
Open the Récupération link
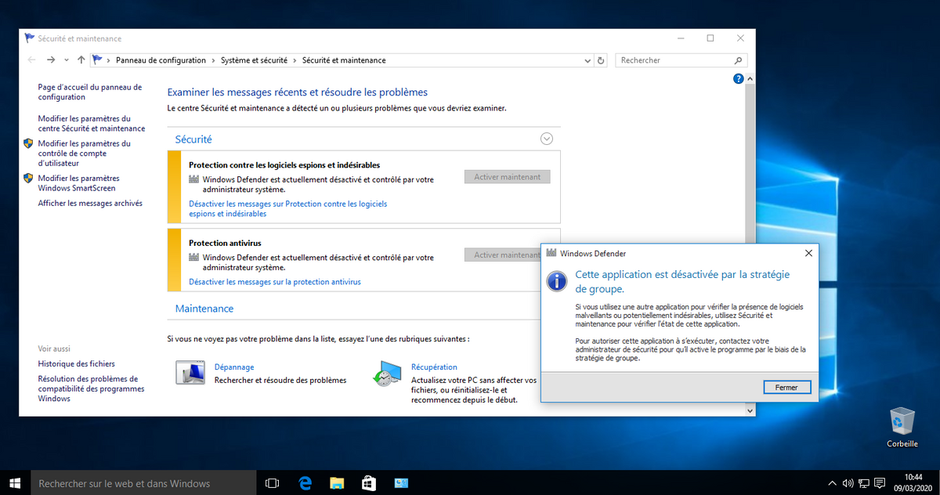(x=434, y=367)
